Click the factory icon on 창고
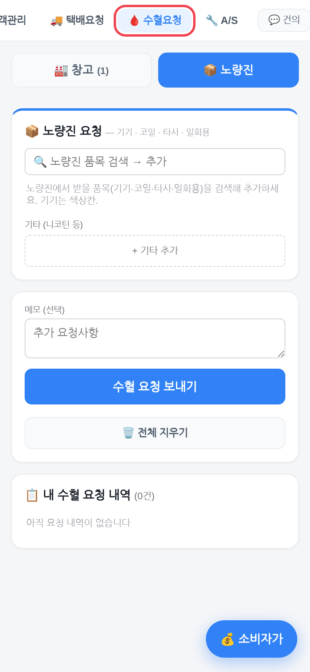 click(61, 70)
